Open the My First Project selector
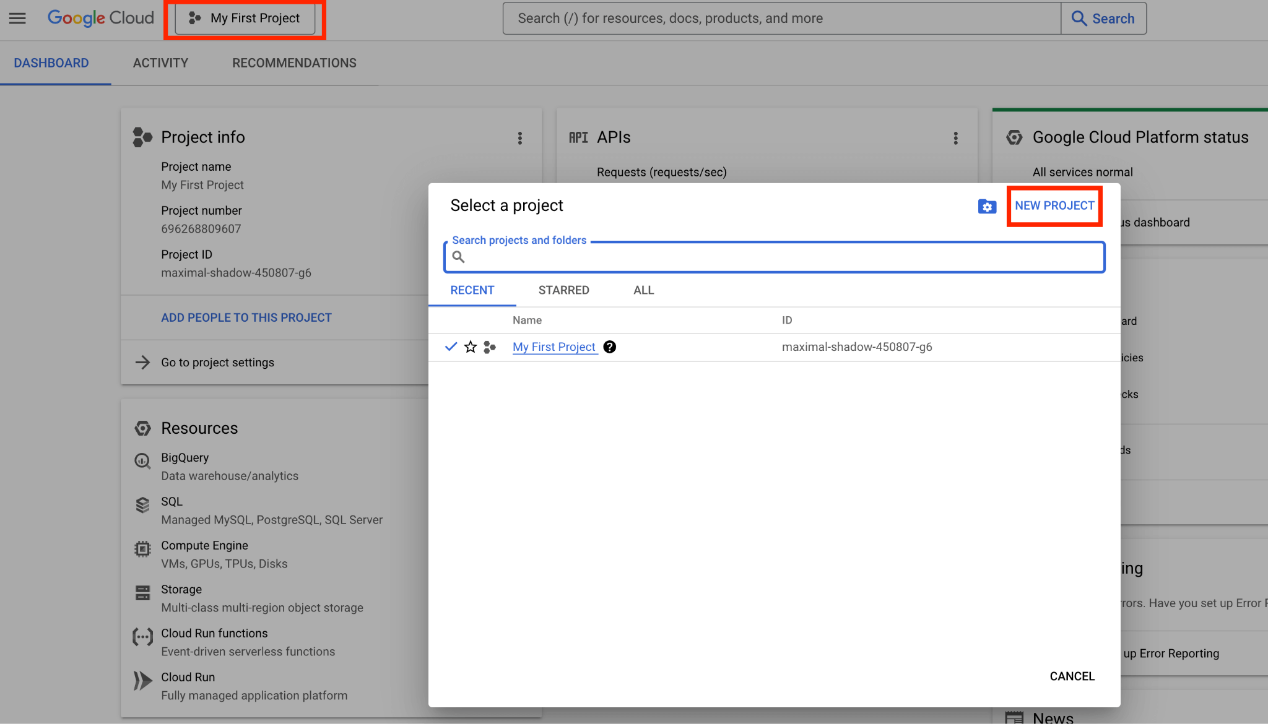 point(245,19)
